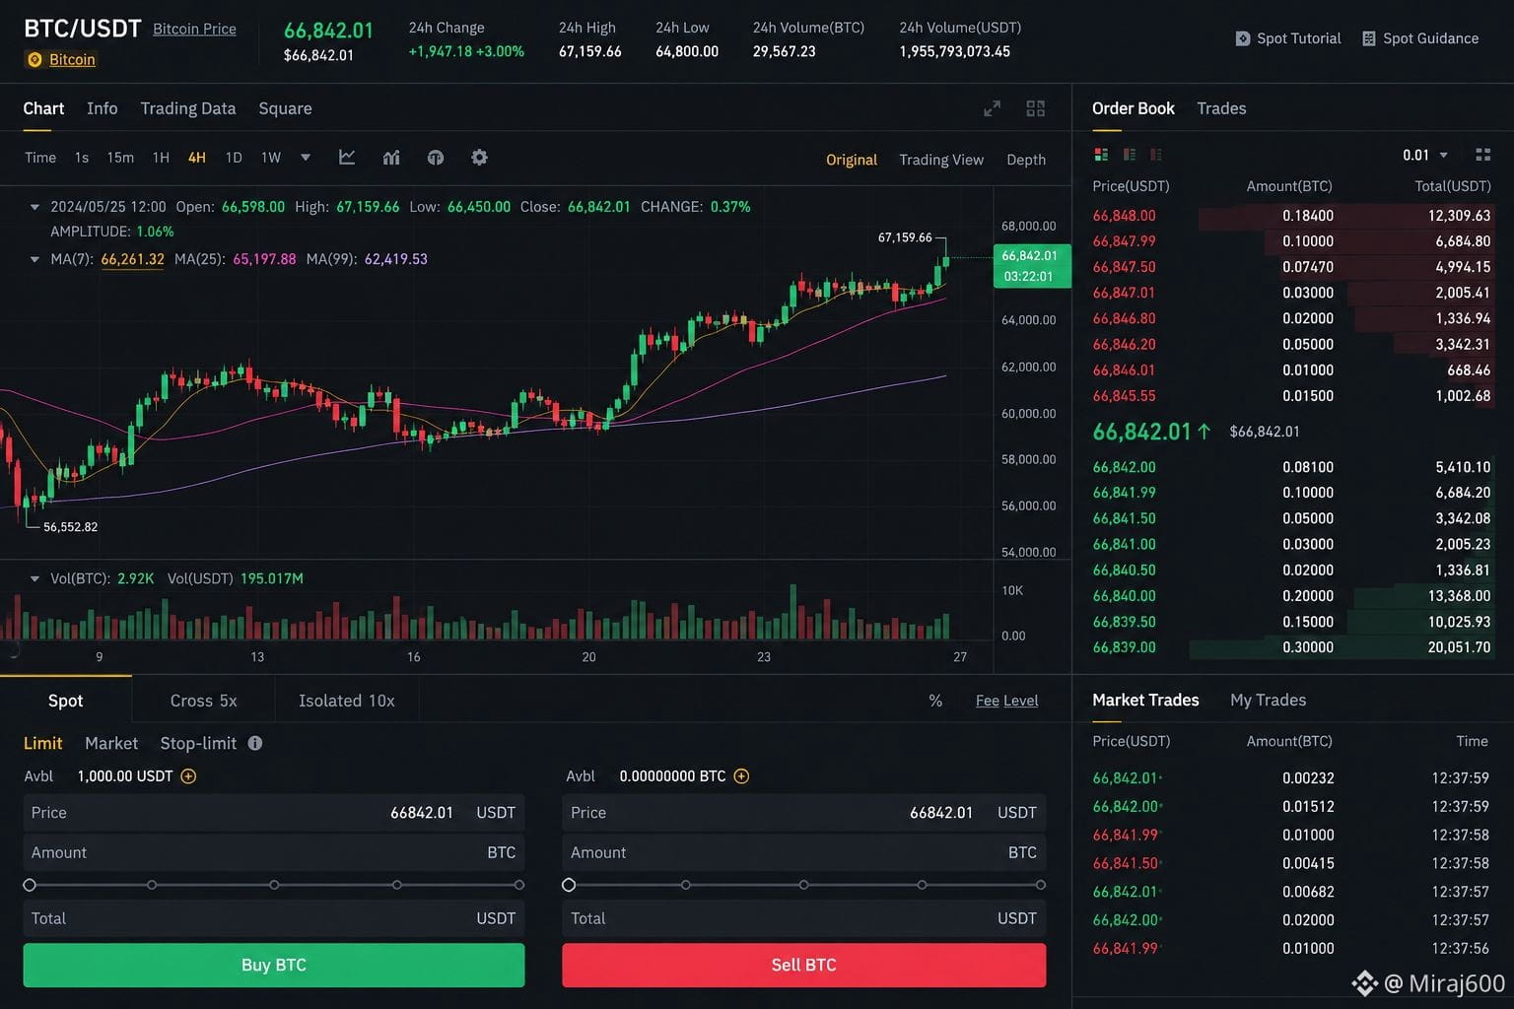Click the sell-side amount slider handle
Image resolution: width=1514 pixels, height=1009 pixels.
(x=569, y=885)
